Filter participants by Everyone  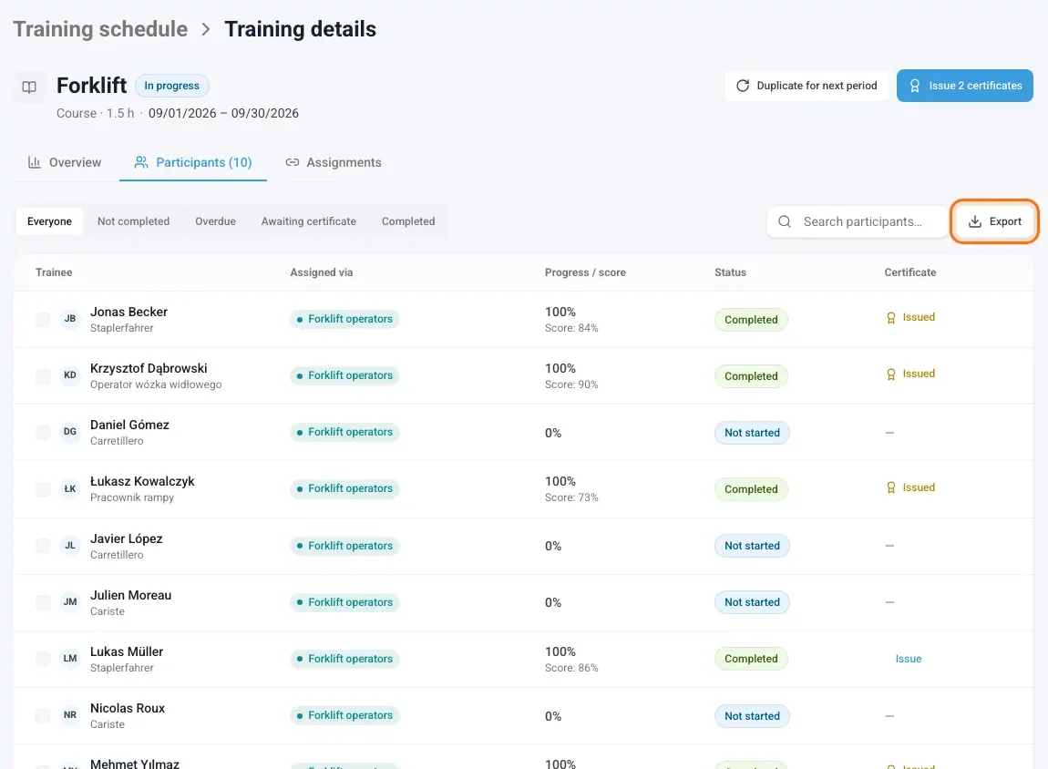click(x=49, y=221)
